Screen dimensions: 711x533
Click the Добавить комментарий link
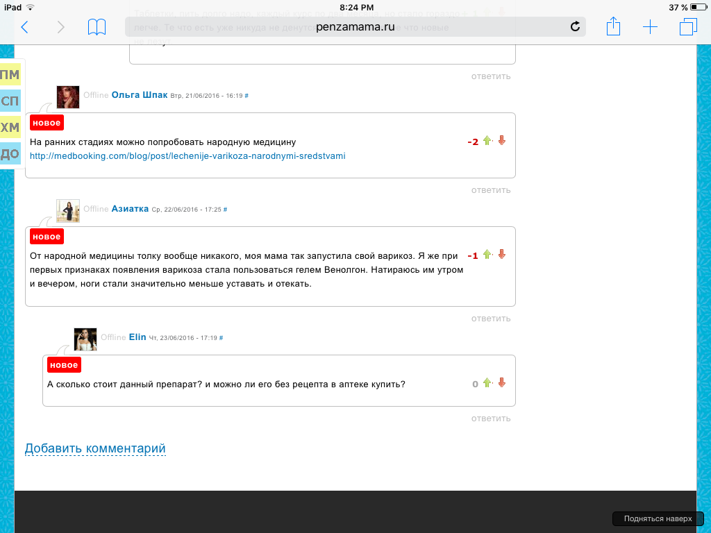pyautogui.click(x=95, y=448)
